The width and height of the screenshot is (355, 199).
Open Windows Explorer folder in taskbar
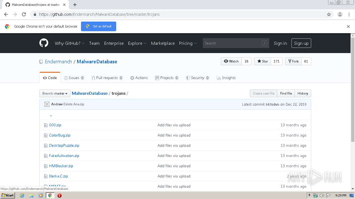point(31,195)
